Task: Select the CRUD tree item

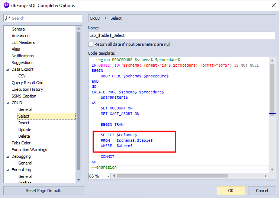Action: 17,103
